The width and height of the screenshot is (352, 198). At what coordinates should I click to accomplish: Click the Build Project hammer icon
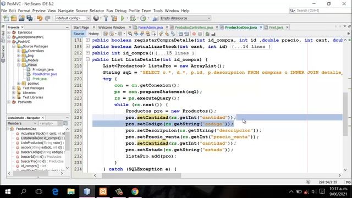click(x=106, y=18)
